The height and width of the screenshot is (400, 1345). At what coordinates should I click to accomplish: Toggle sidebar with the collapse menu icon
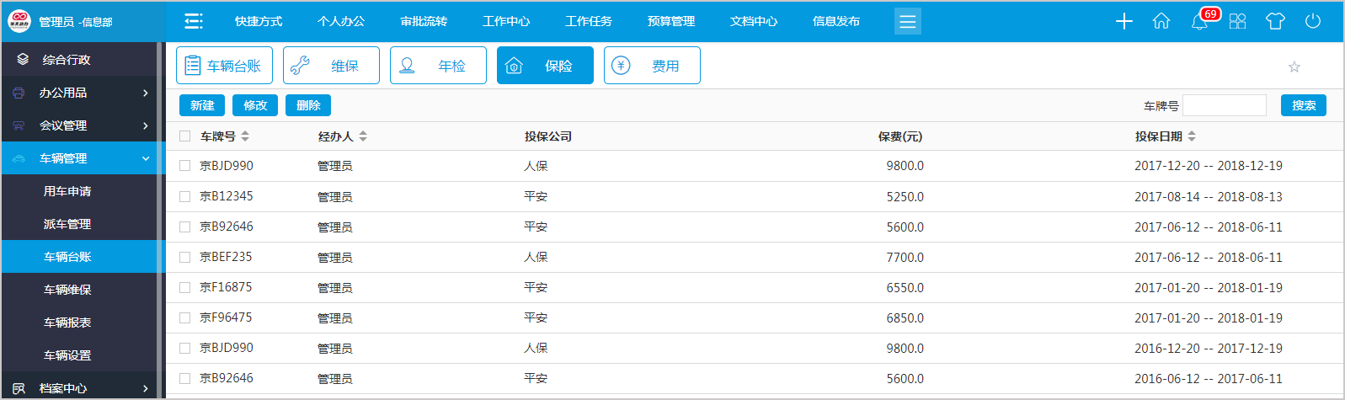point(194,22)
